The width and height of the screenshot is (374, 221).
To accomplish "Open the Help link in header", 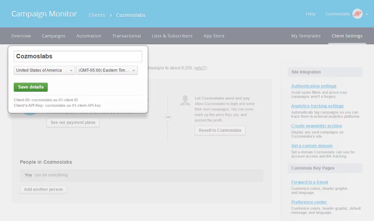I will [x=310, y=14].
